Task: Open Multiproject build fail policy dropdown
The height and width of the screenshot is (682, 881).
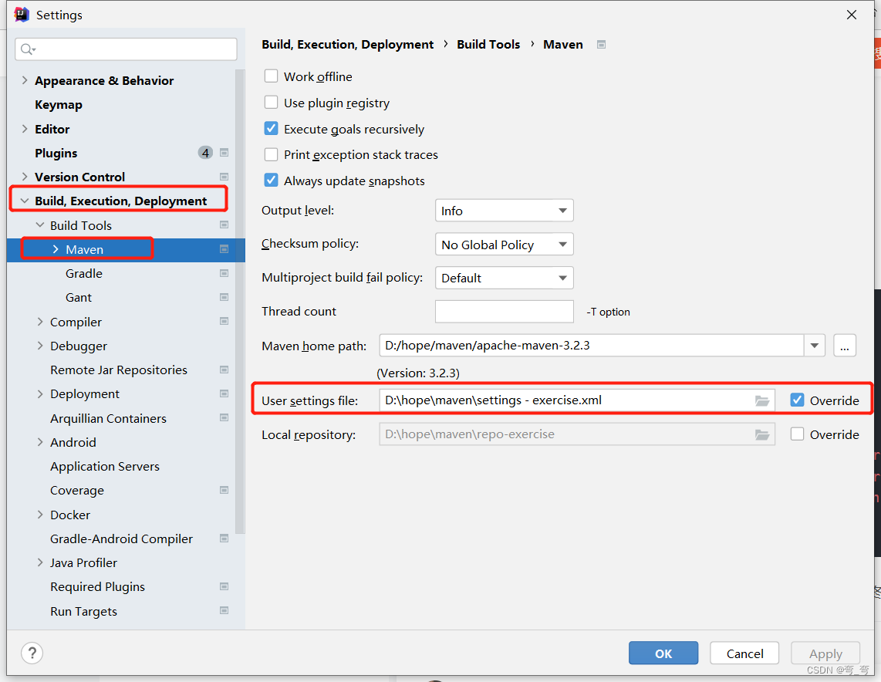Action: click(x=504, y=278)
